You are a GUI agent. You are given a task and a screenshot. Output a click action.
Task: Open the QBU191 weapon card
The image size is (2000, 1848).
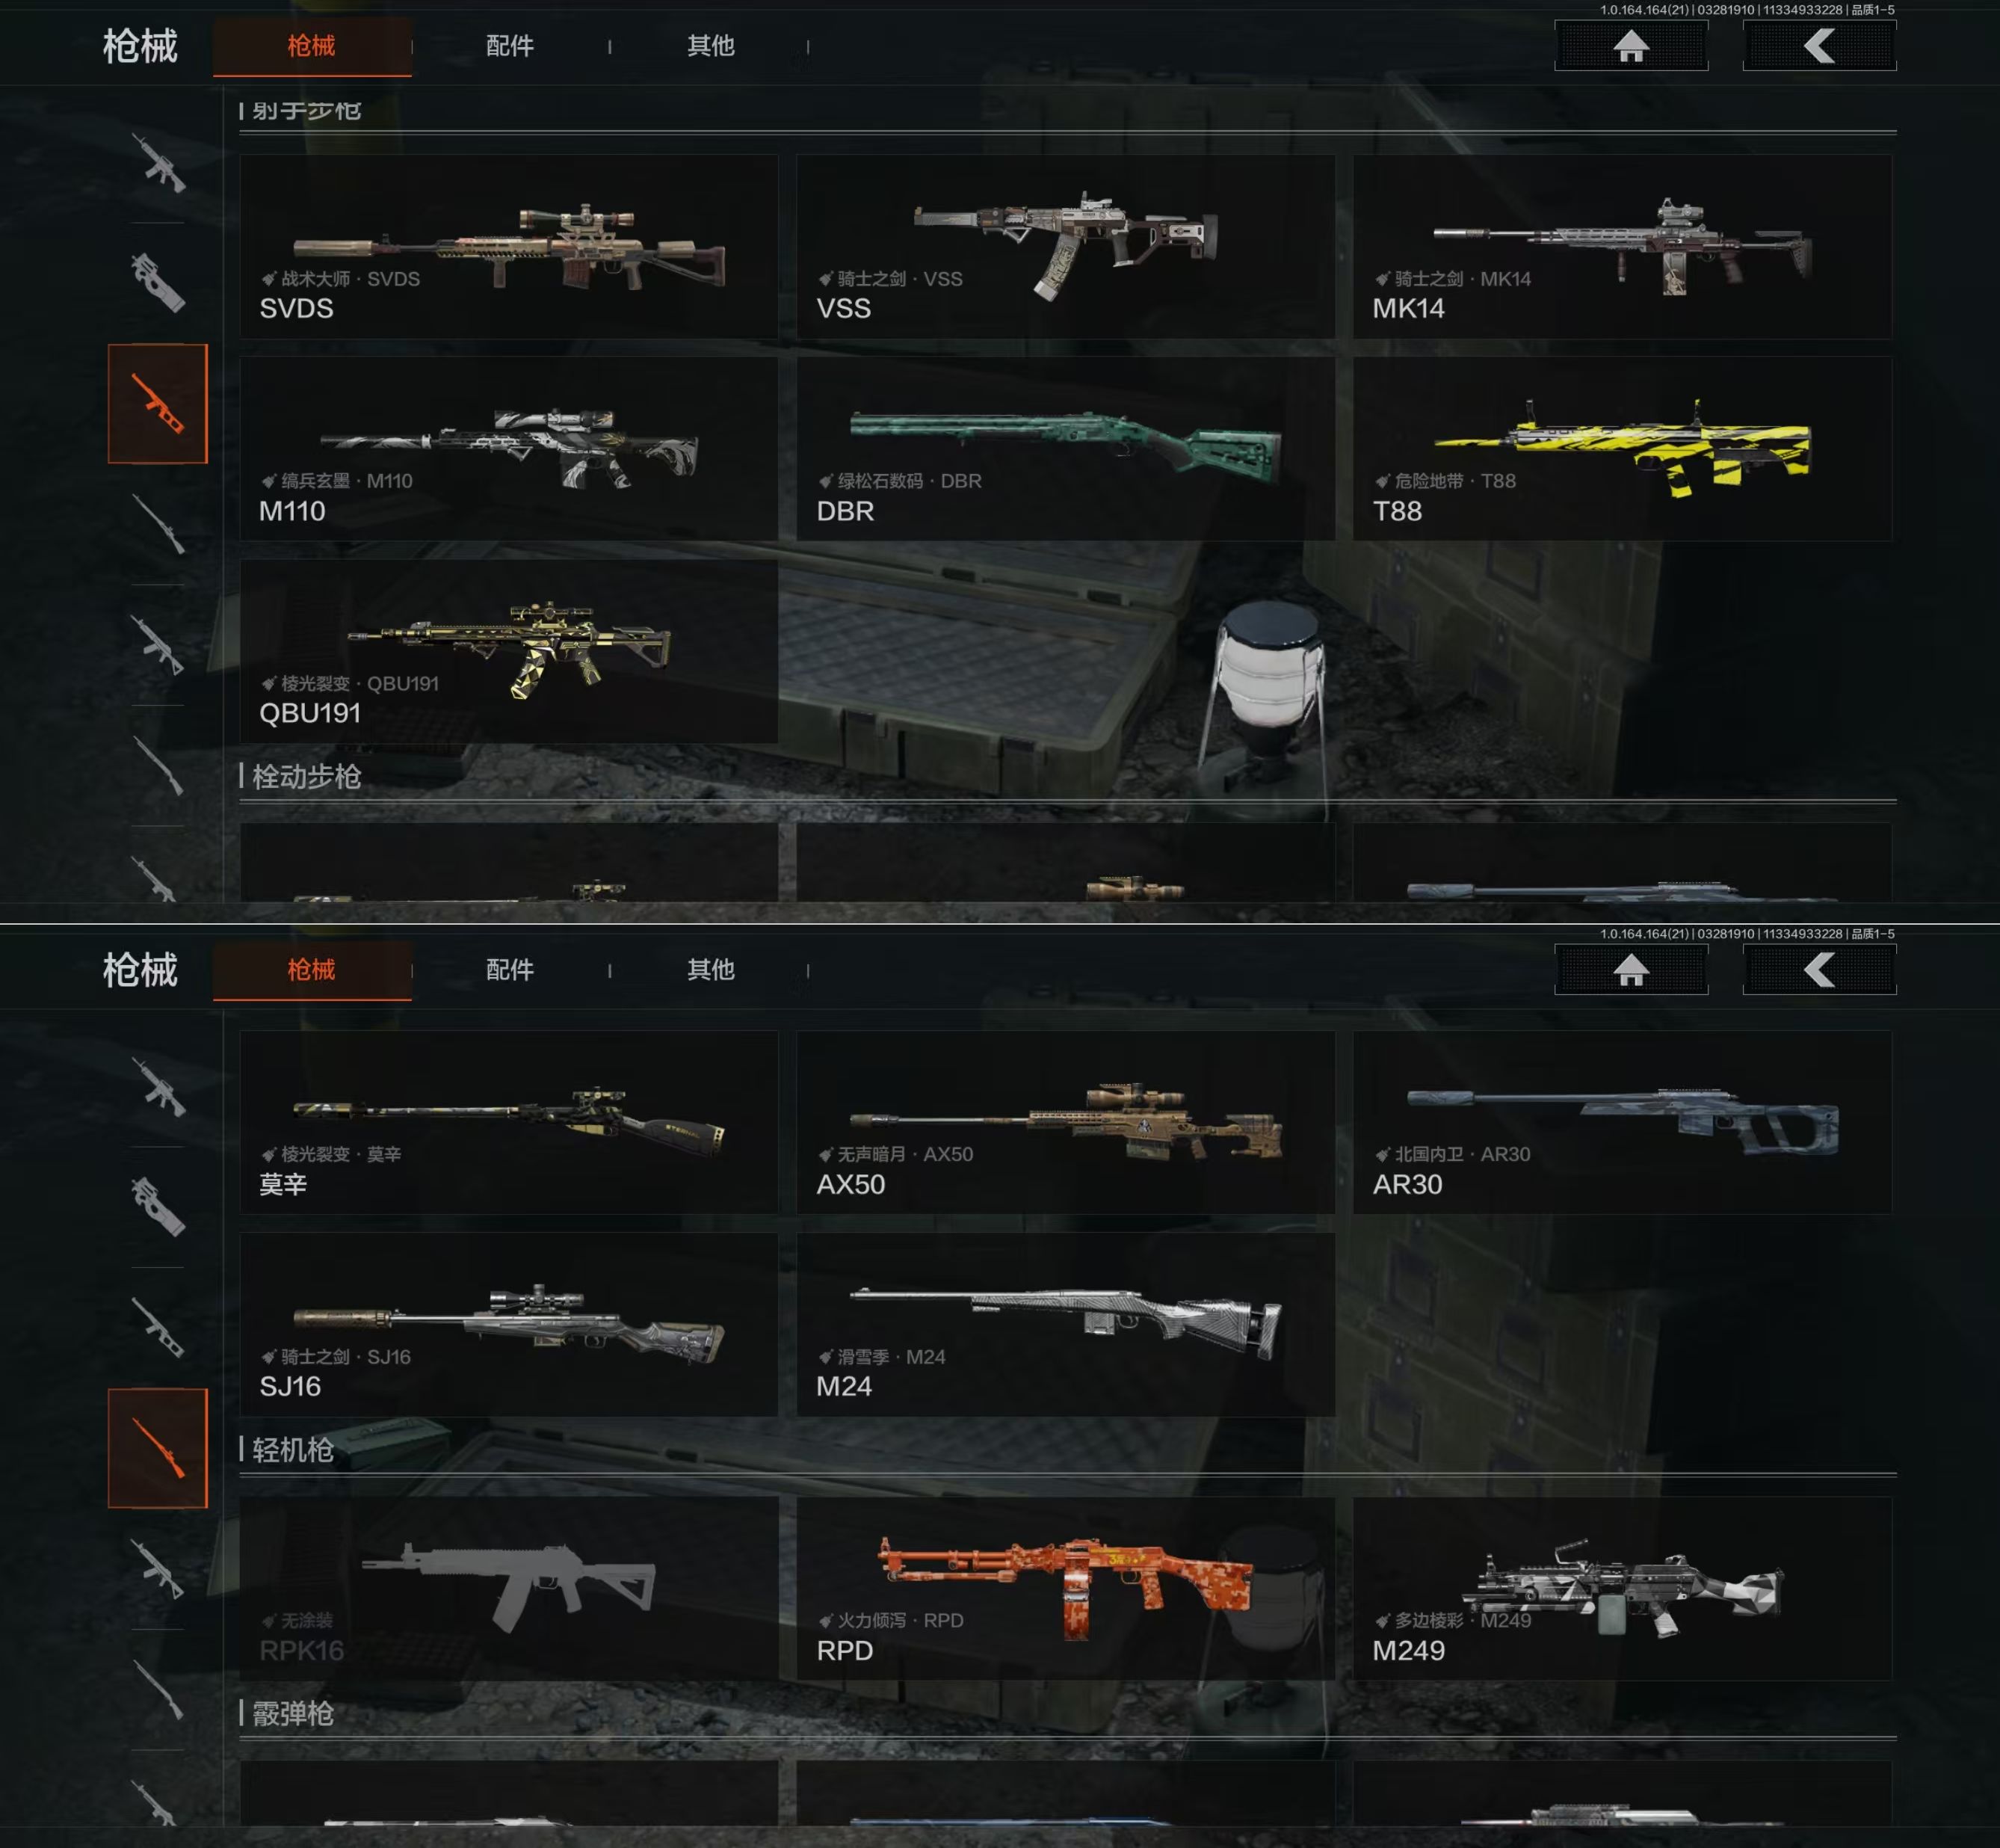point(509,651)
